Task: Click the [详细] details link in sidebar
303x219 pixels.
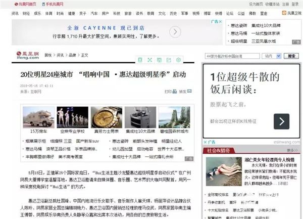Action: tap(282, 184)
